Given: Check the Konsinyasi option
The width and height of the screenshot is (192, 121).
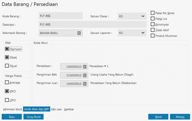Looking at the screenshot, I should tap(153, 24).
